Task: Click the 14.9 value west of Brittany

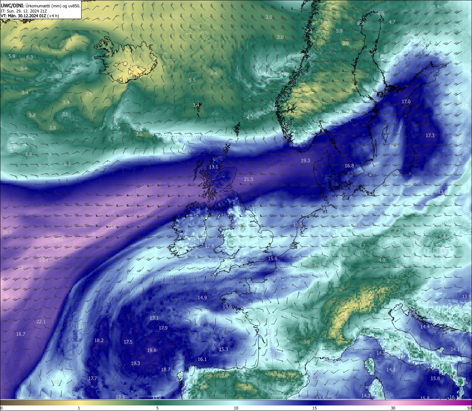Action: click(202, 298)
